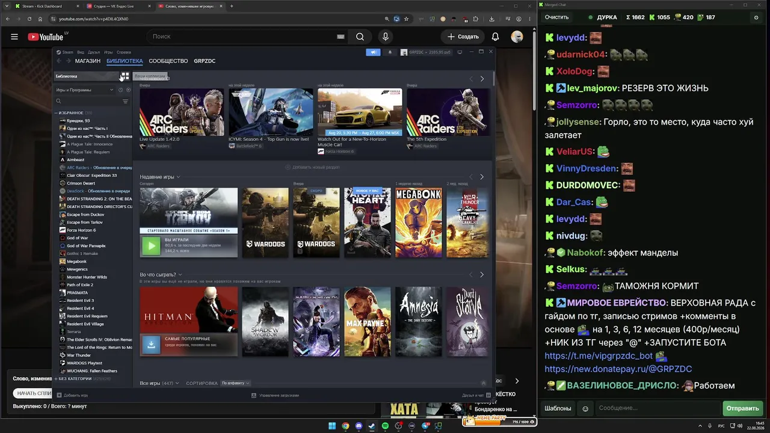
Task: Open advanced filter options in library sidebar
Action: click(126, 101)
